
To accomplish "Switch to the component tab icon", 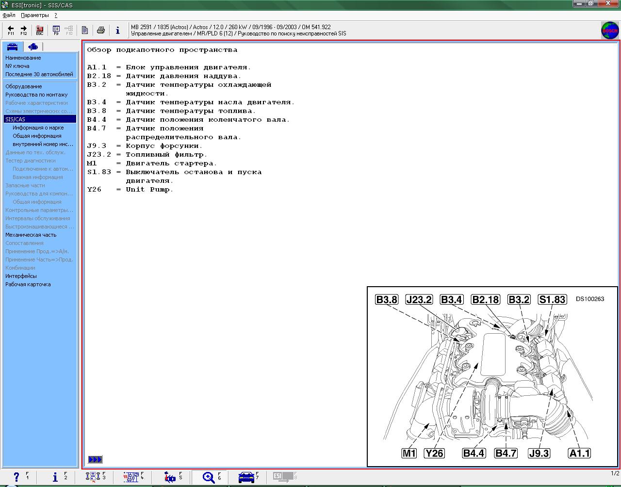I will pyautogui.click(x=33, y=47).
